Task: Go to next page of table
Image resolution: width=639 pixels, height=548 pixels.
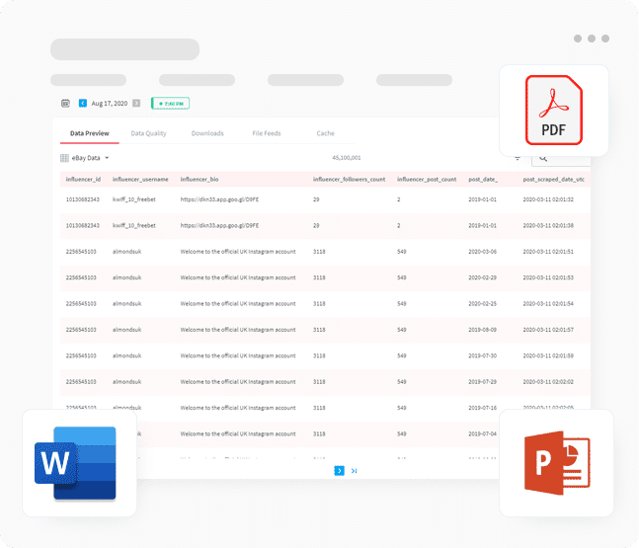Action: point(339,471)
